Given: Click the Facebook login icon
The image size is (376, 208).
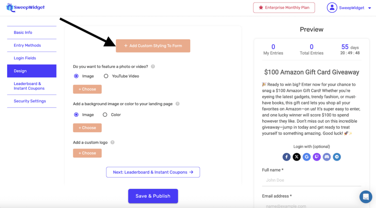Looking at the screenshot, I should point(286,157).
